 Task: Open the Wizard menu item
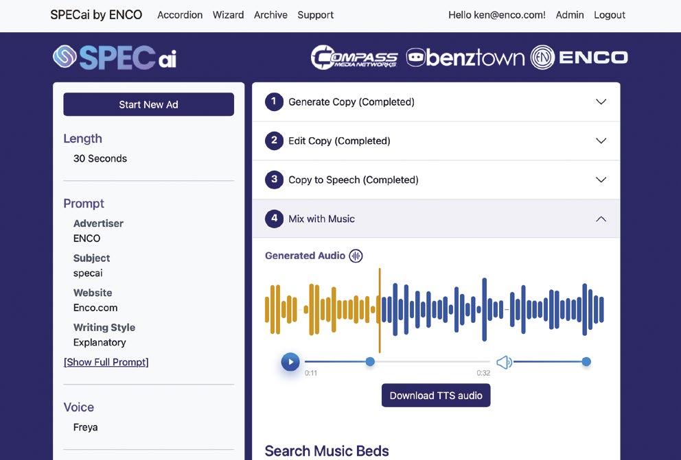point(228,15)
